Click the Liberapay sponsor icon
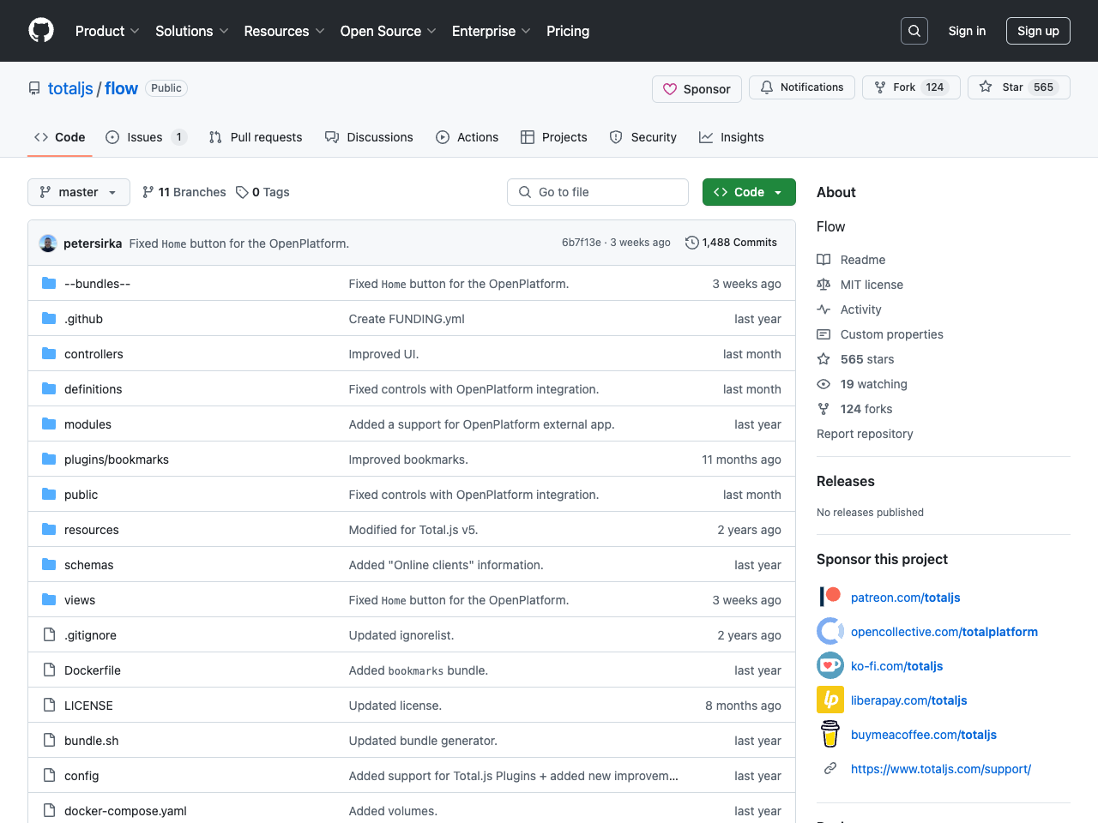 click(x=830, y=700)
